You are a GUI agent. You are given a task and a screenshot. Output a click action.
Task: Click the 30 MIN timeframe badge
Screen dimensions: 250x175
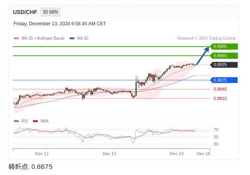50,12
